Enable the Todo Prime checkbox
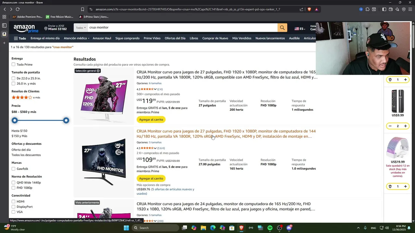The width and height of the screenshot is (415, 233). [13, 64]
